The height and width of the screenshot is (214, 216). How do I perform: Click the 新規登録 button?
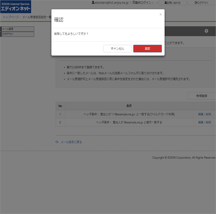[202, 96]
